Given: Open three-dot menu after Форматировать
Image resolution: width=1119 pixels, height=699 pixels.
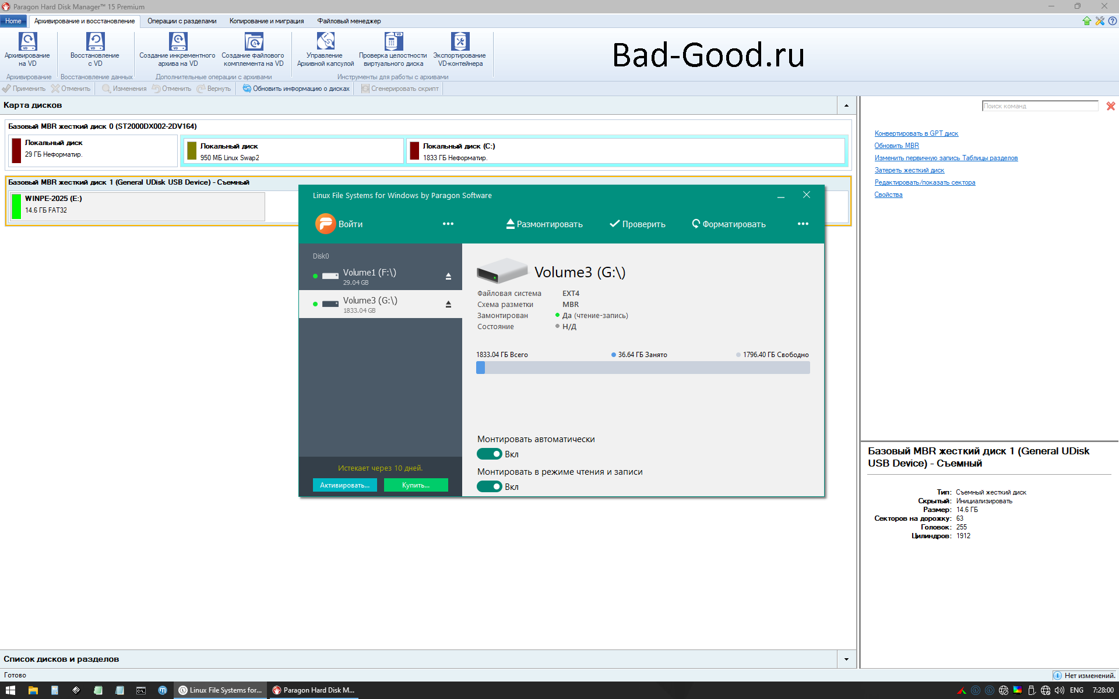Looking at the screenshot, I should click(803, 224).
